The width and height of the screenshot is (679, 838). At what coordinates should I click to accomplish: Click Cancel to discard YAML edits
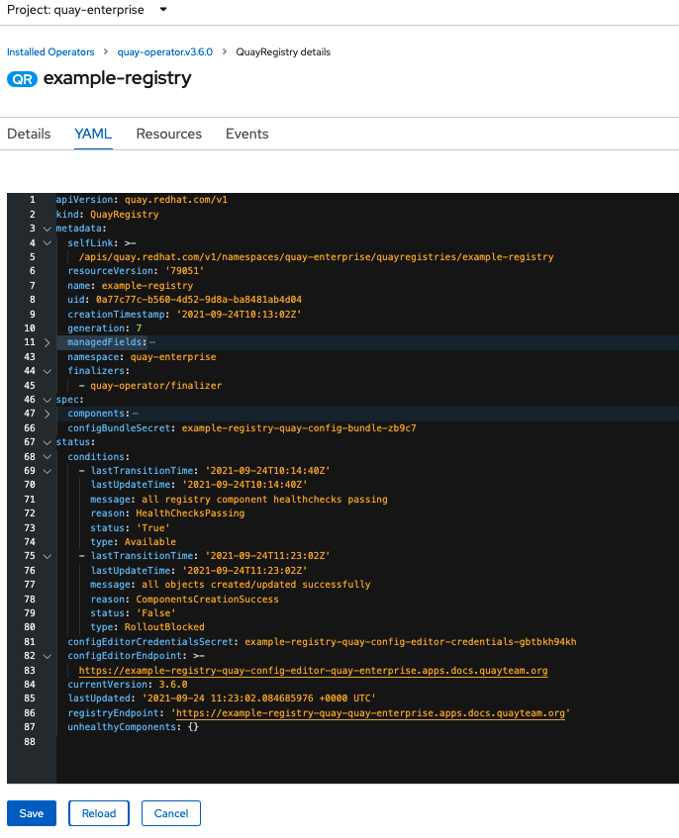click(x=171, y=813)
